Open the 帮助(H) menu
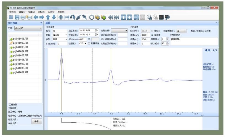The image size is (226, 137). [61, 12]
